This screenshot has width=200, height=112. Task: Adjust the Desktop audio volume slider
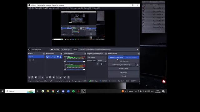point(76,69)
